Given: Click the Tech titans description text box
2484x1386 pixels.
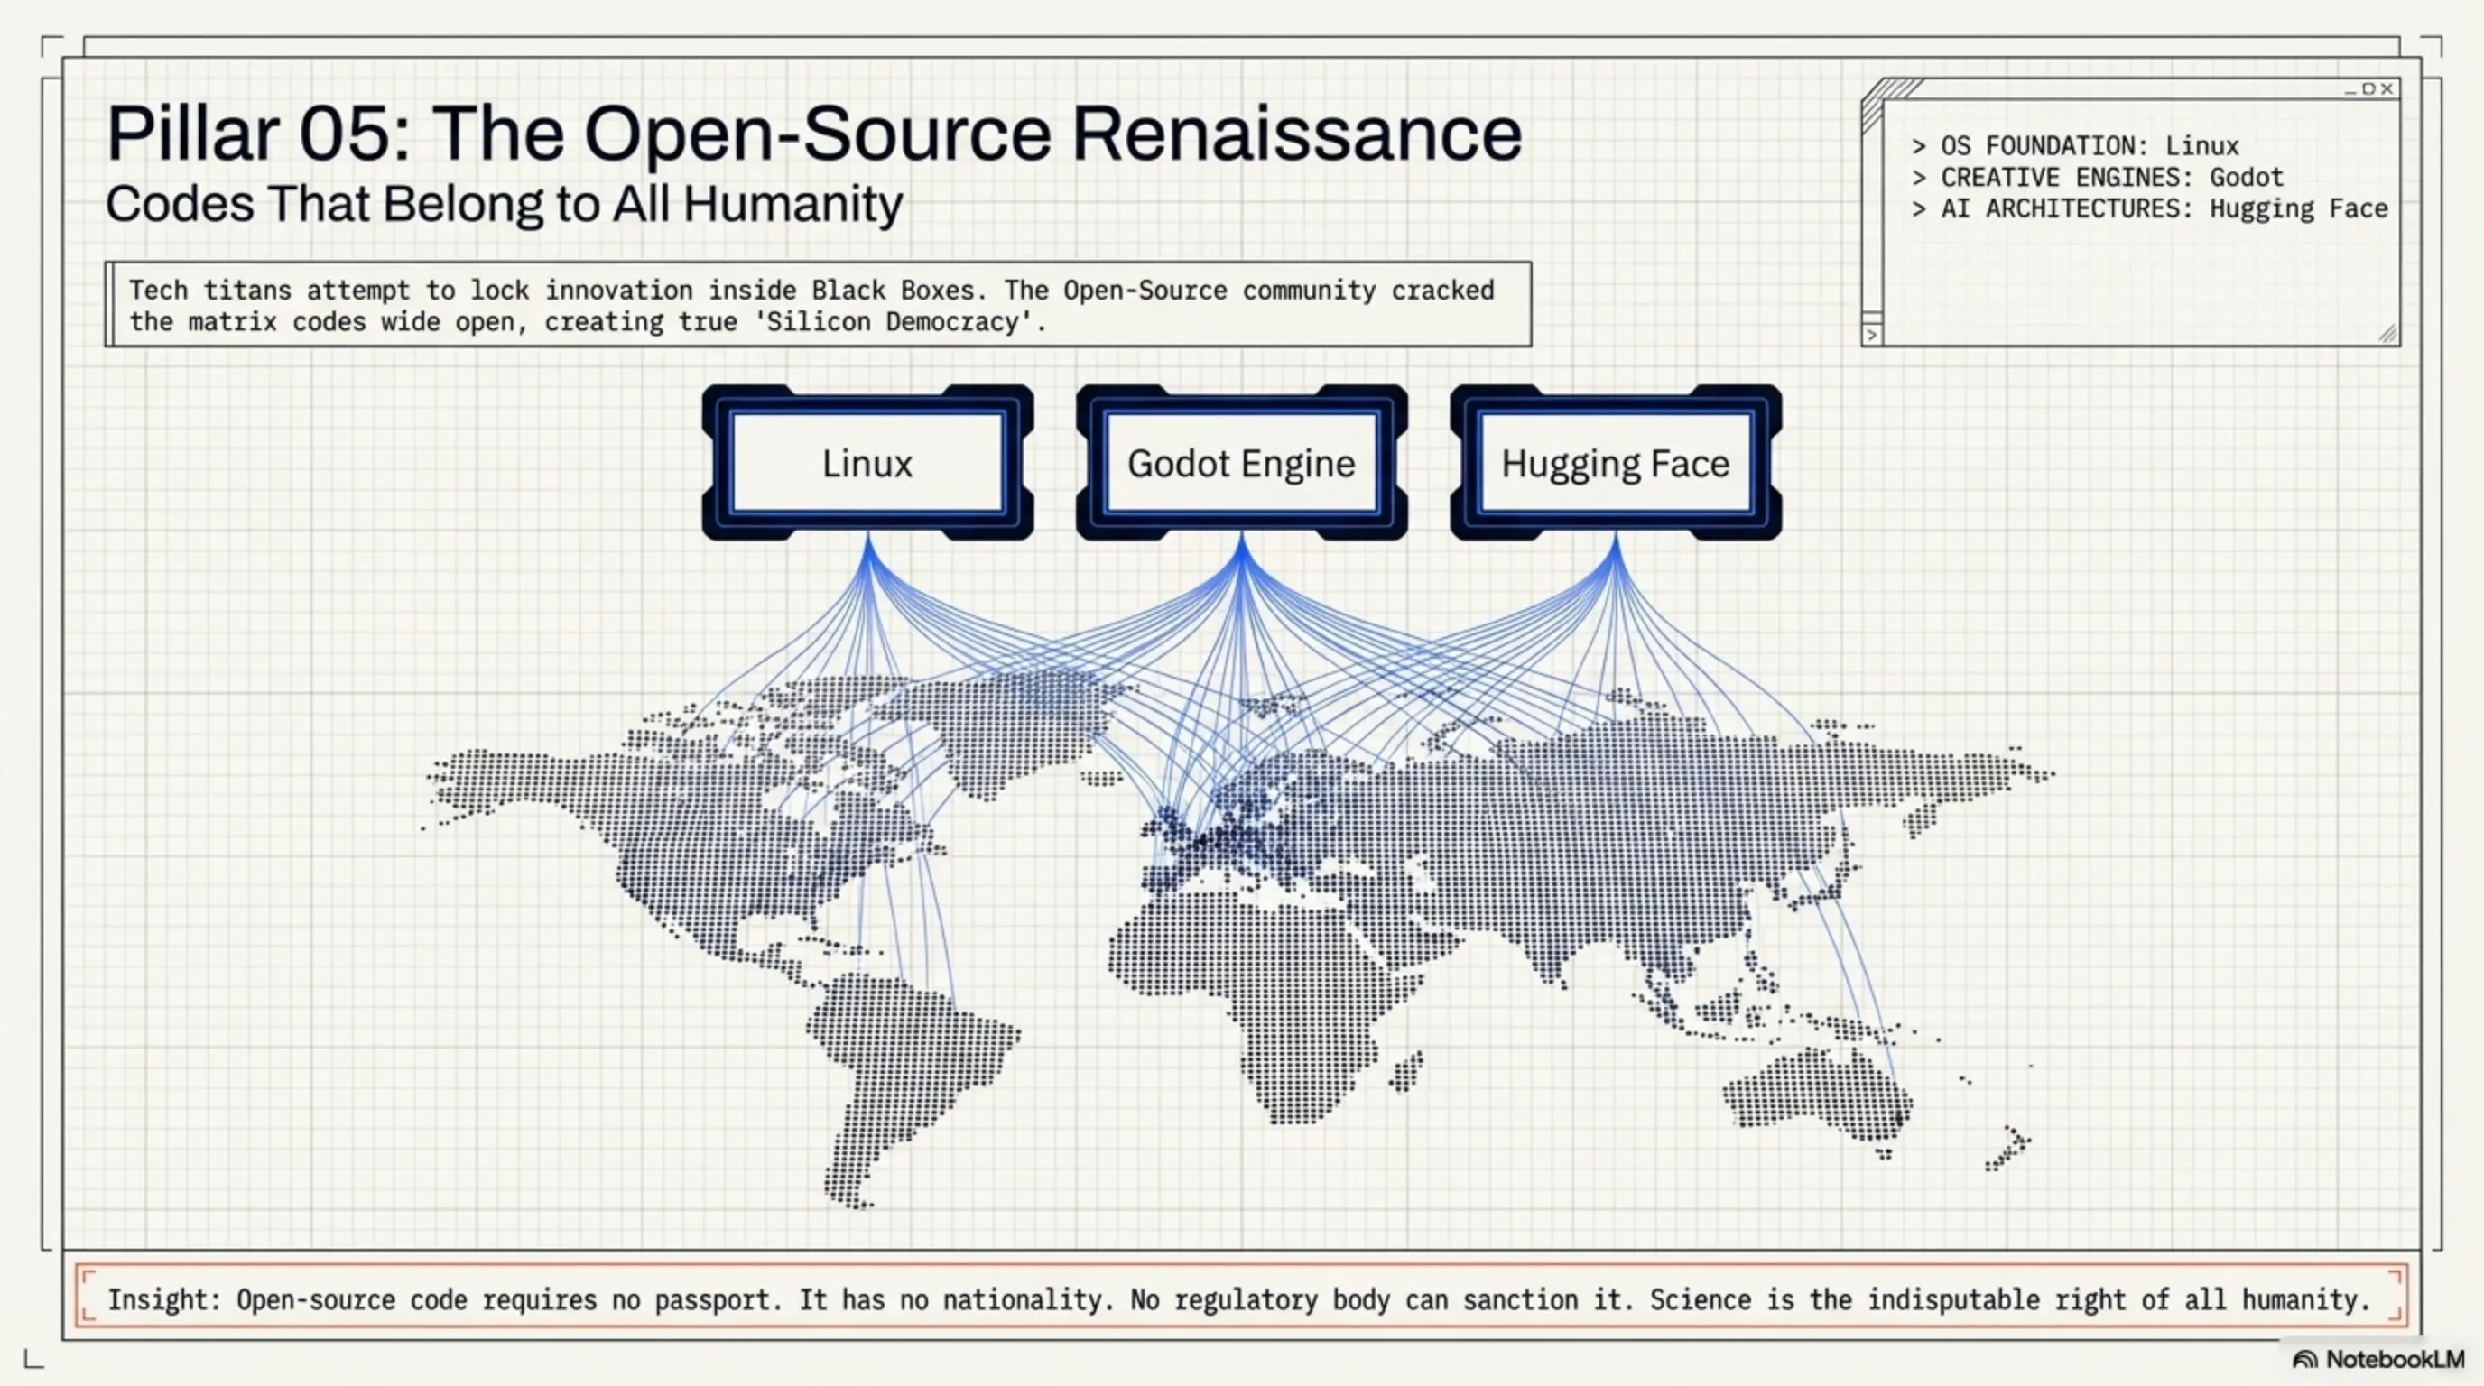Looking at the screenshot, I should click(818, 305).
